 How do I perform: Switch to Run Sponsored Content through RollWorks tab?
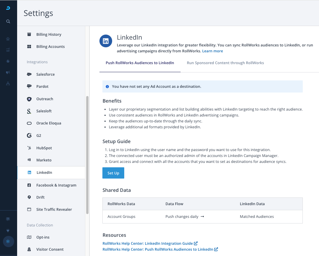pos(225,63)
